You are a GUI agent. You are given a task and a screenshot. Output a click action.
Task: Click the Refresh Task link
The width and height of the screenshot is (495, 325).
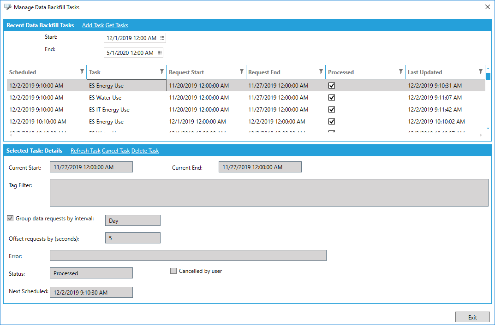(85, 151)
